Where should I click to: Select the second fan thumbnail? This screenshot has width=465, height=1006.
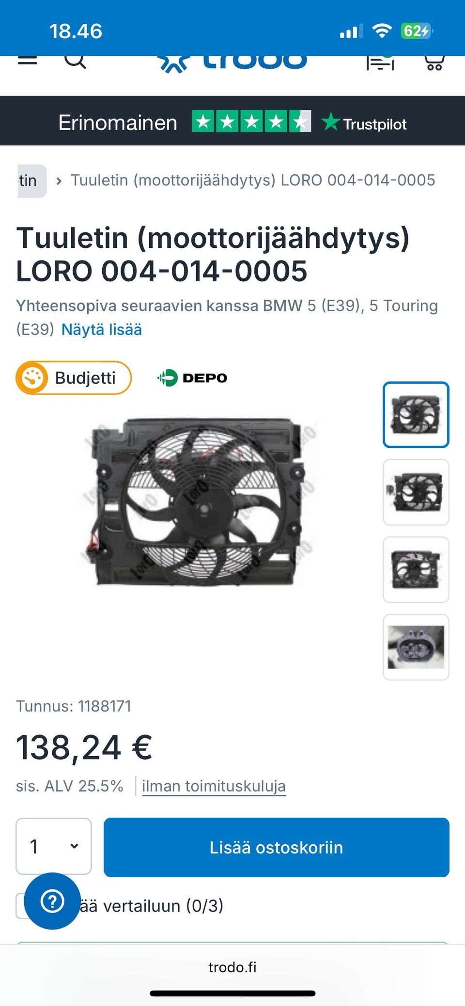pos(416,492)
